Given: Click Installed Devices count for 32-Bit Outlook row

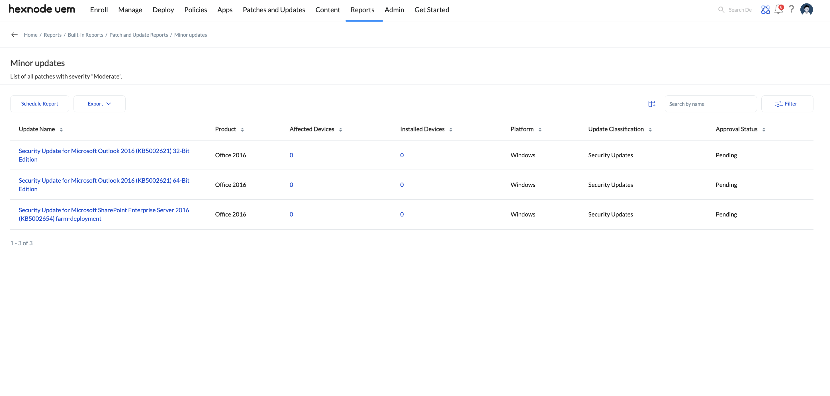Looking at the screenshot, I should (402, 155).
